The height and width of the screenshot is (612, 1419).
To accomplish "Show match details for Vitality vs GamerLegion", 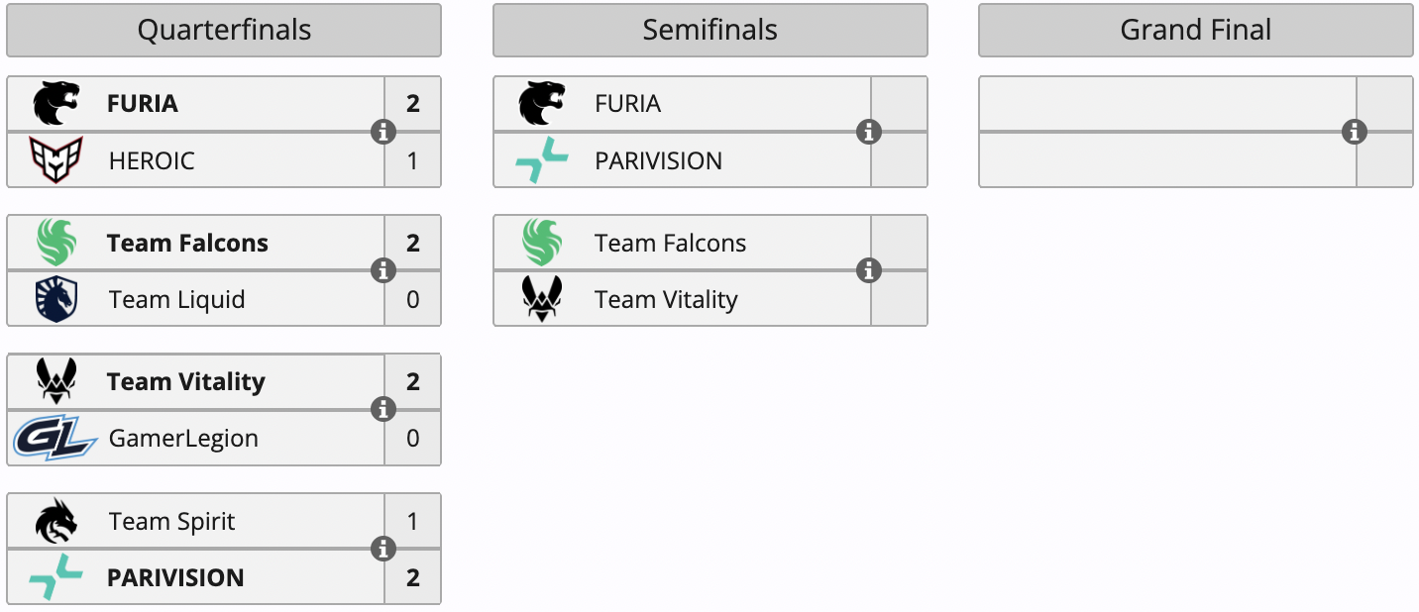I will coord(383,409).
